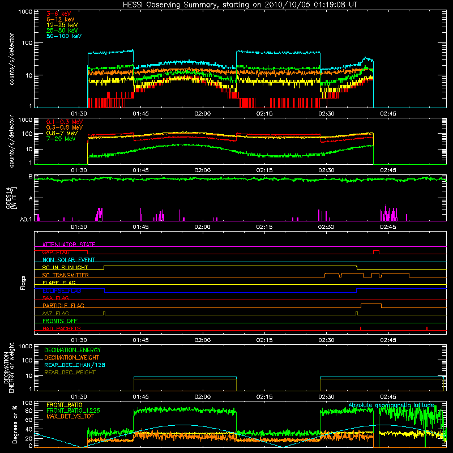Select the blue ECLIPSE_FLAG label
453x453 pixels.
click(62, 290)
